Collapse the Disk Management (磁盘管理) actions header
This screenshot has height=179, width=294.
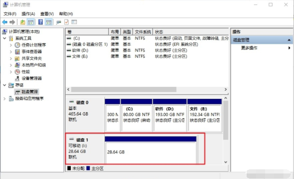point(289,40)
